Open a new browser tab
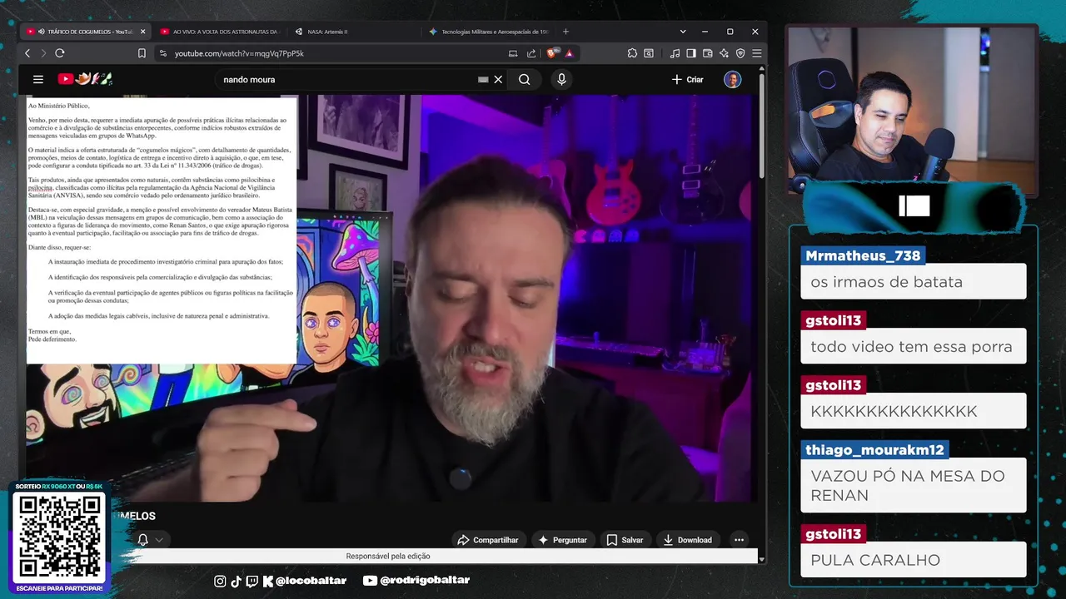 click(x=565, y=32)
